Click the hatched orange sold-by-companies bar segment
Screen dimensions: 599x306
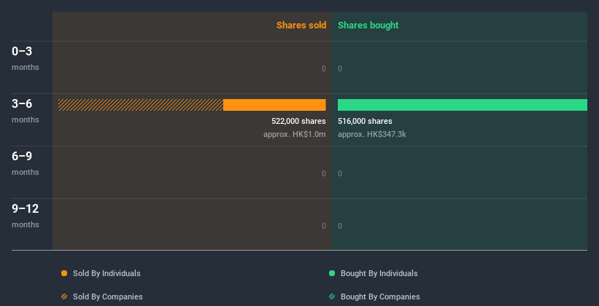(141, 105)
